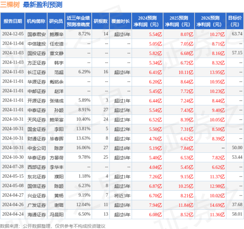Click institution 开源证券
244x229 pixels.
[37, 101]
